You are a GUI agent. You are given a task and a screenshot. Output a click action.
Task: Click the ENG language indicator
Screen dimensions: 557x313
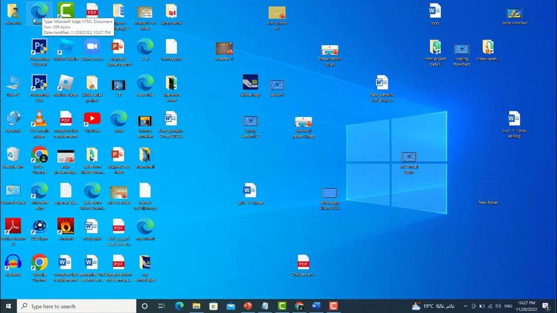coord(509,306)
